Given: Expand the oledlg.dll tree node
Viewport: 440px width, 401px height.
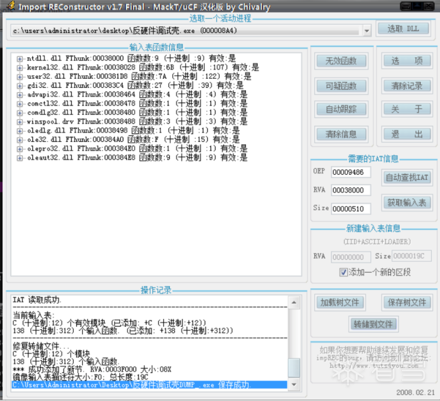Looking at the screenshot, I should 20,131.
